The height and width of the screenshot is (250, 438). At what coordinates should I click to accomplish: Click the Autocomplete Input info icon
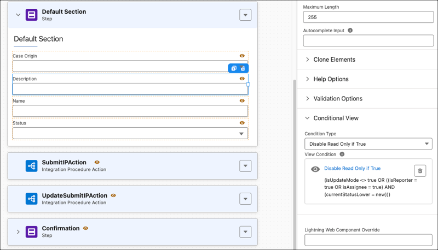tap(350, 31)
